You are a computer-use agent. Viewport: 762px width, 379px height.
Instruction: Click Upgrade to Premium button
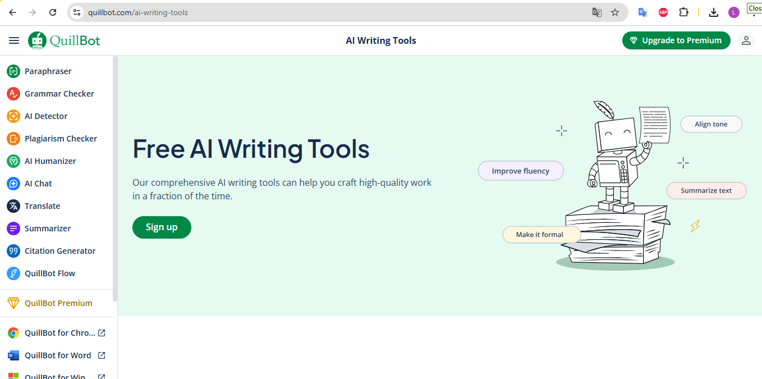[676, 40]
